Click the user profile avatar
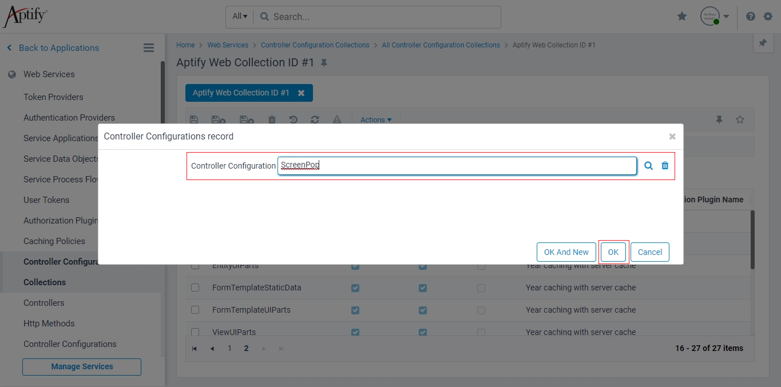The image size is (781, 387). (x=710, y=16)
